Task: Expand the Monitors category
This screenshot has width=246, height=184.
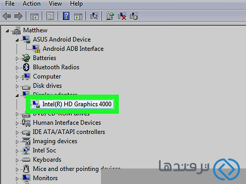Action: [x=17, y=179]
